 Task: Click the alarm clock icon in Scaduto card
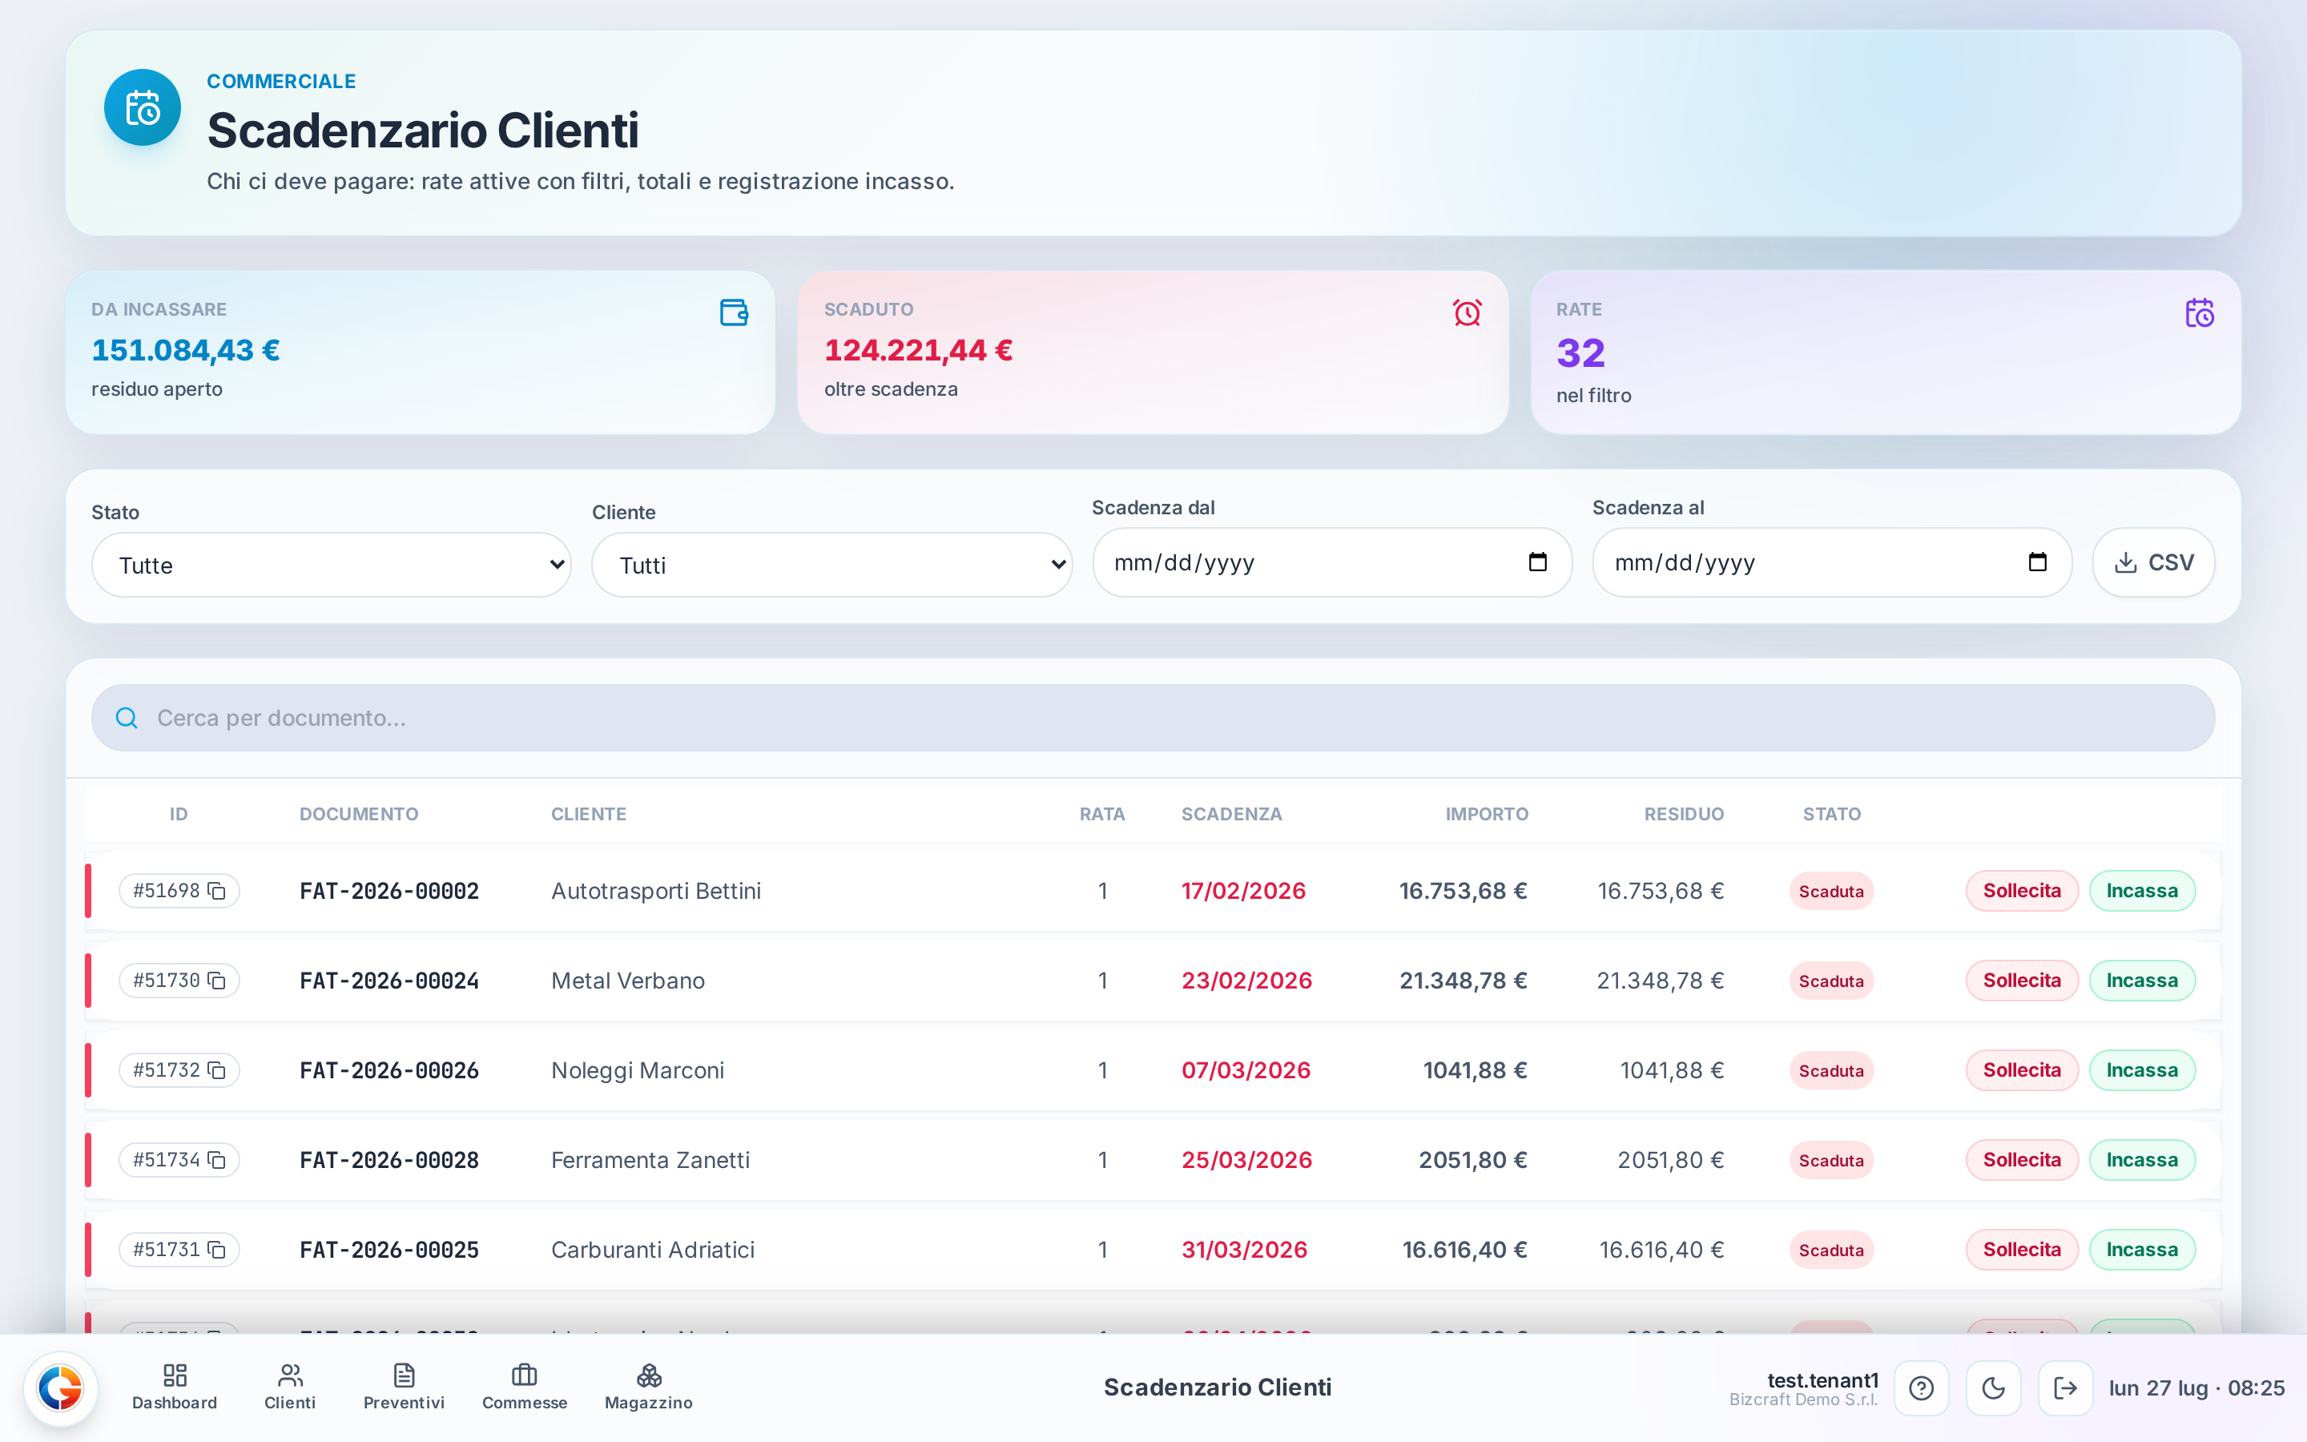(x=1468, y=312)
